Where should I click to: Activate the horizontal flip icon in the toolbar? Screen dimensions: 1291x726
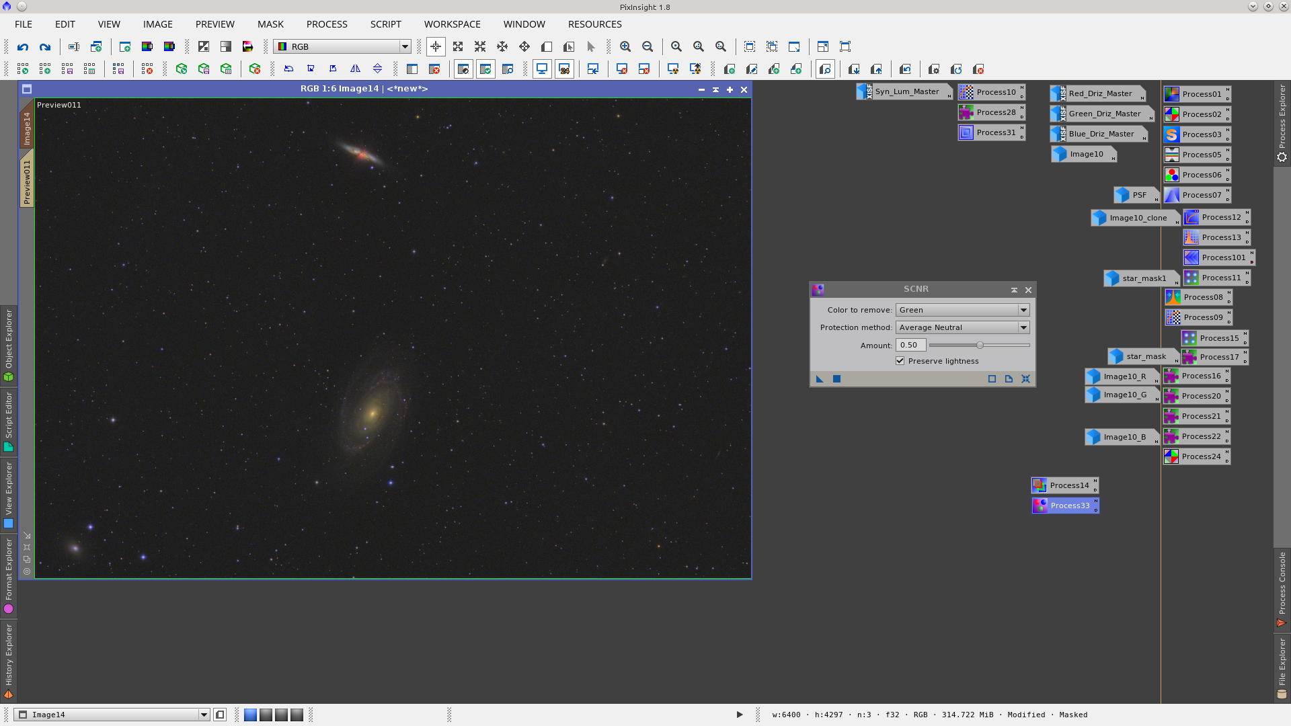pyautogui.click(x=356, y=69)
